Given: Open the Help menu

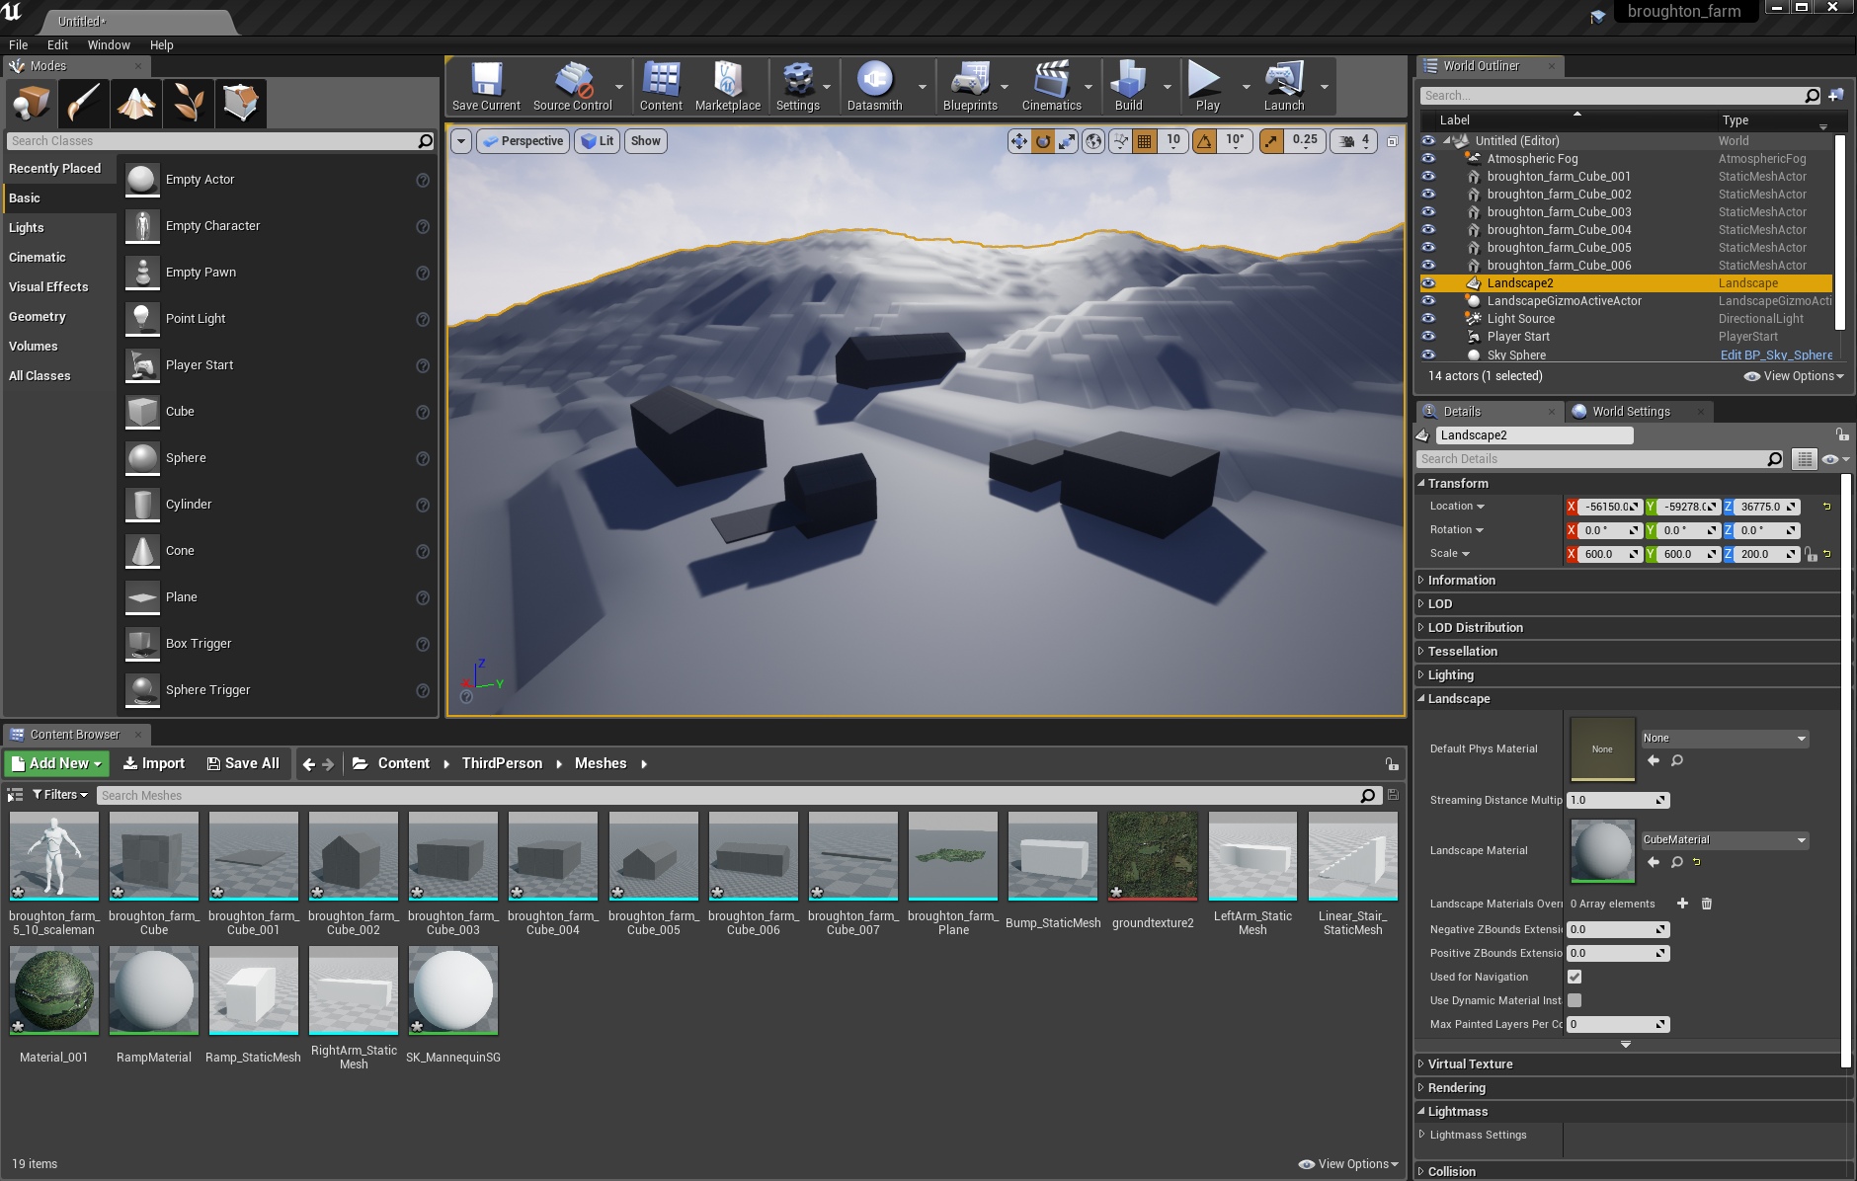Looking at the screenshot, I should [x=162, y=45].
